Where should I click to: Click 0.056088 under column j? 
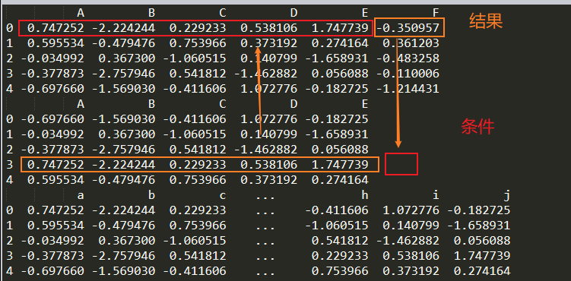pyautogui.click(x=482, y=241)
